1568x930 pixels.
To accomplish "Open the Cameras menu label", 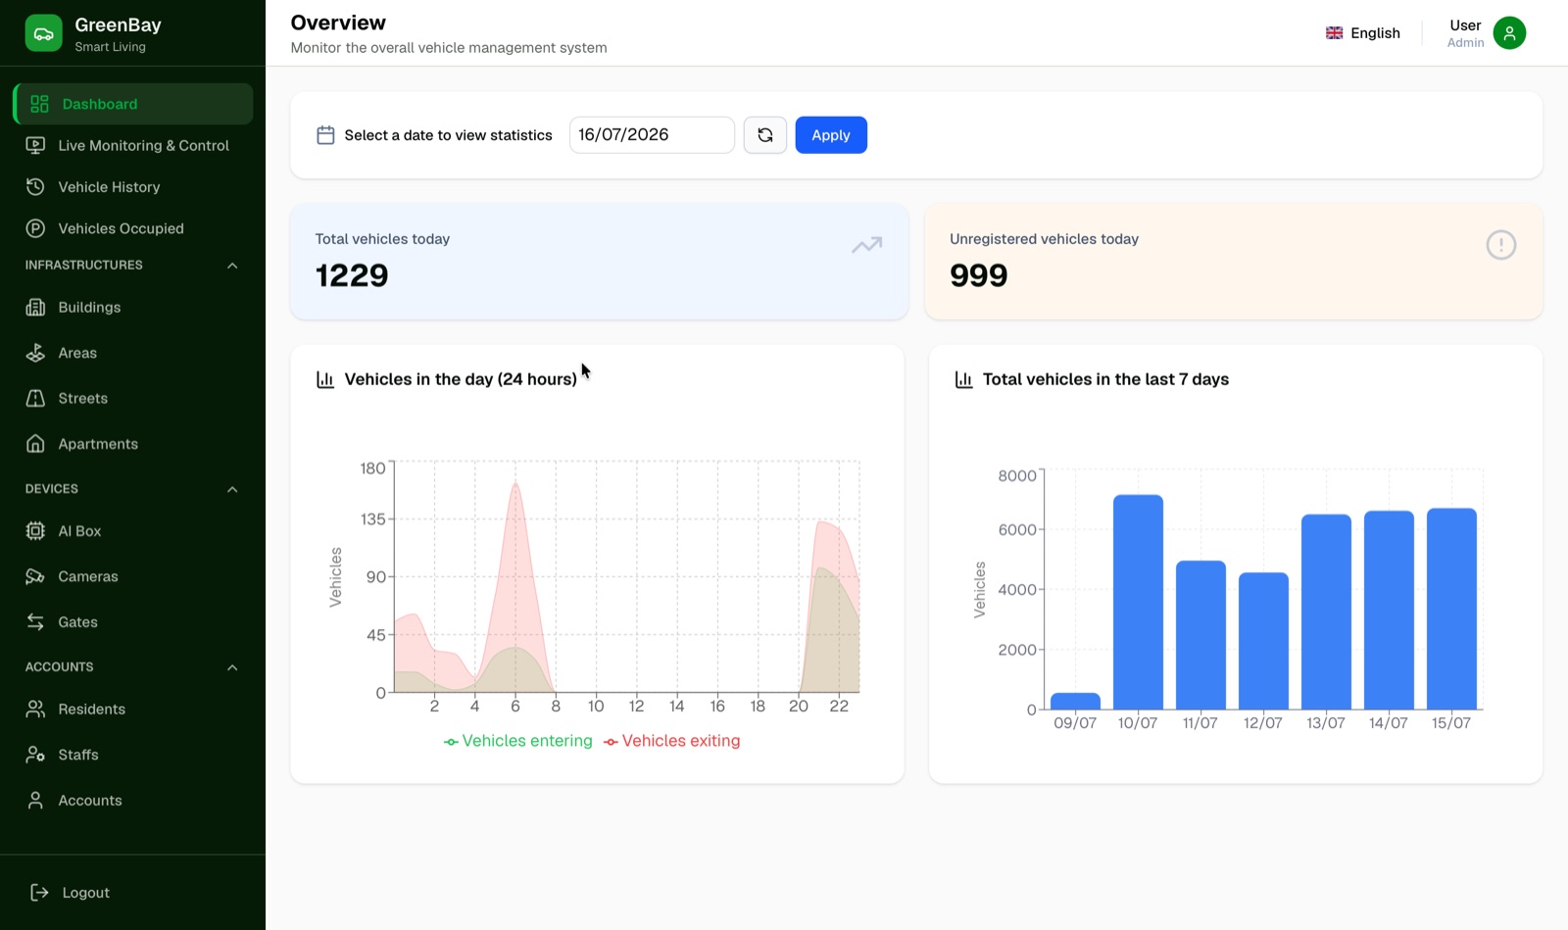I will tap(88, 576).
